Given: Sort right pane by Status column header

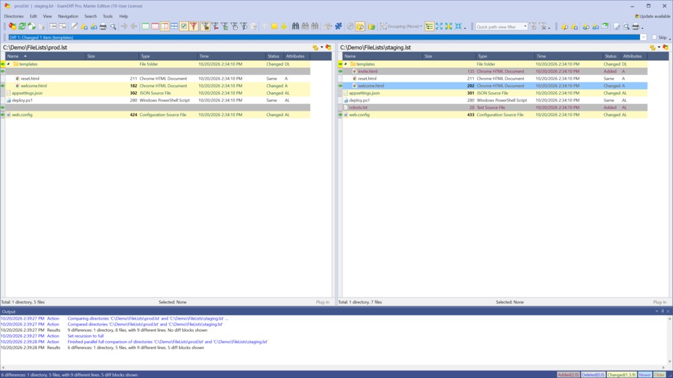Looking at the screenshot, I should coord(610,56).
